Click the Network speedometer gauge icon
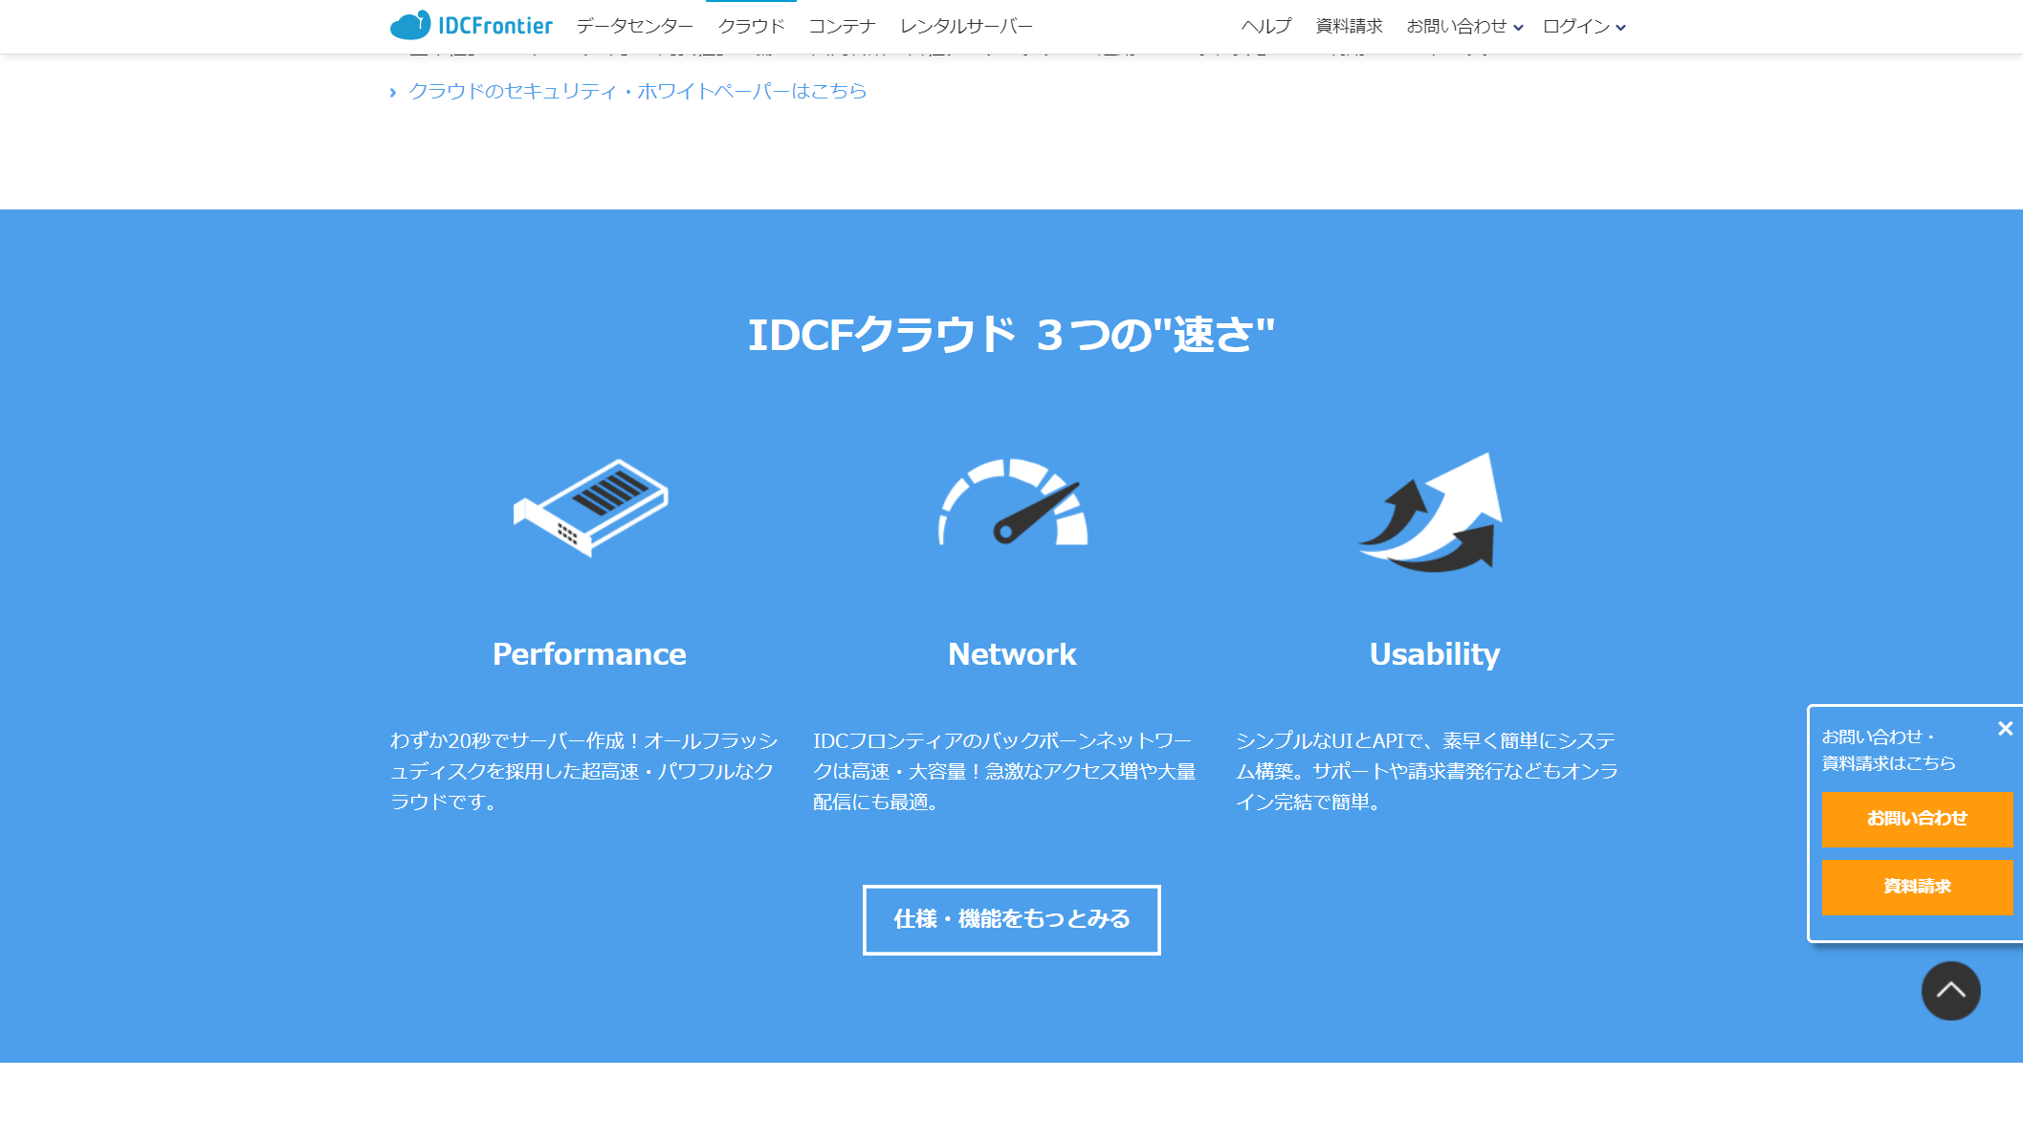 tap(1012, 503)
